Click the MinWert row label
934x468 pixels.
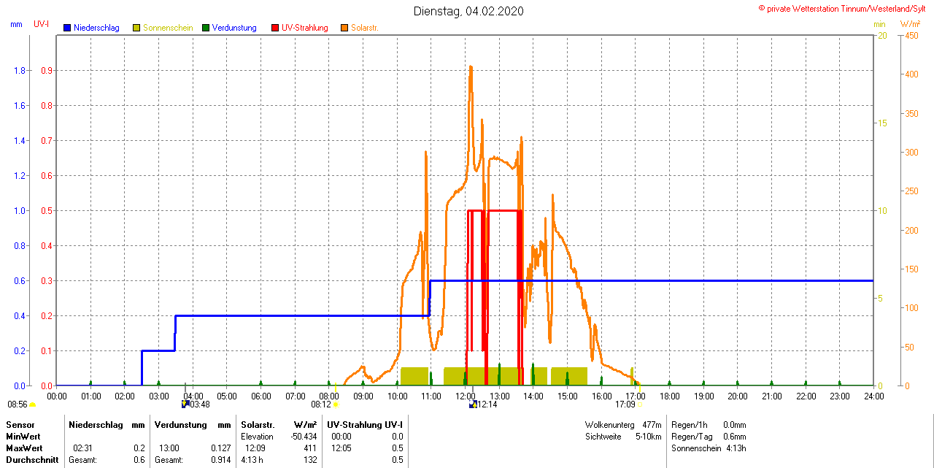click(x=23, y=437)
